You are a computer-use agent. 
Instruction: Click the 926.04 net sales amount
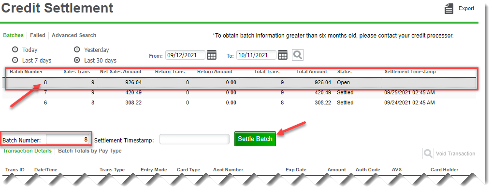(x=133, y=83)
